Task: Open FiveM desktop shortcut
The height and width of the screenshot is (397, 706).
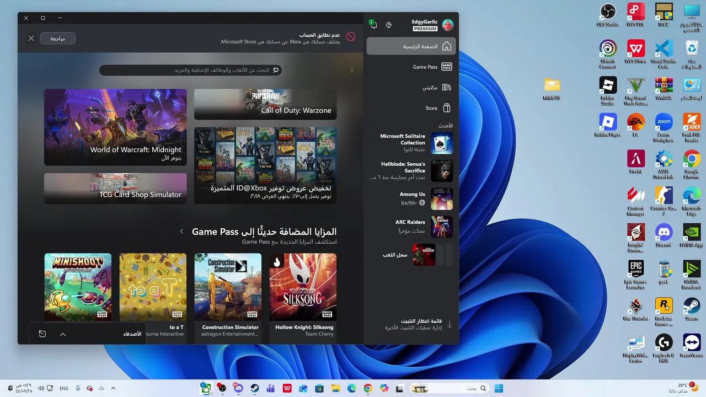Action: (x=635, y=162)
